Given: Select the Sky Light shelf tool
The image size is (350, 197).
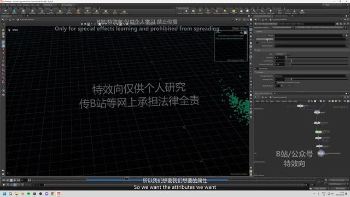Looking at the screenshot, I should point(241,11).
